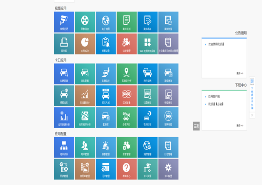Open 落脚点分析 location pin analysis tile
Screen dimensions: 262x185
pos(126,74)
